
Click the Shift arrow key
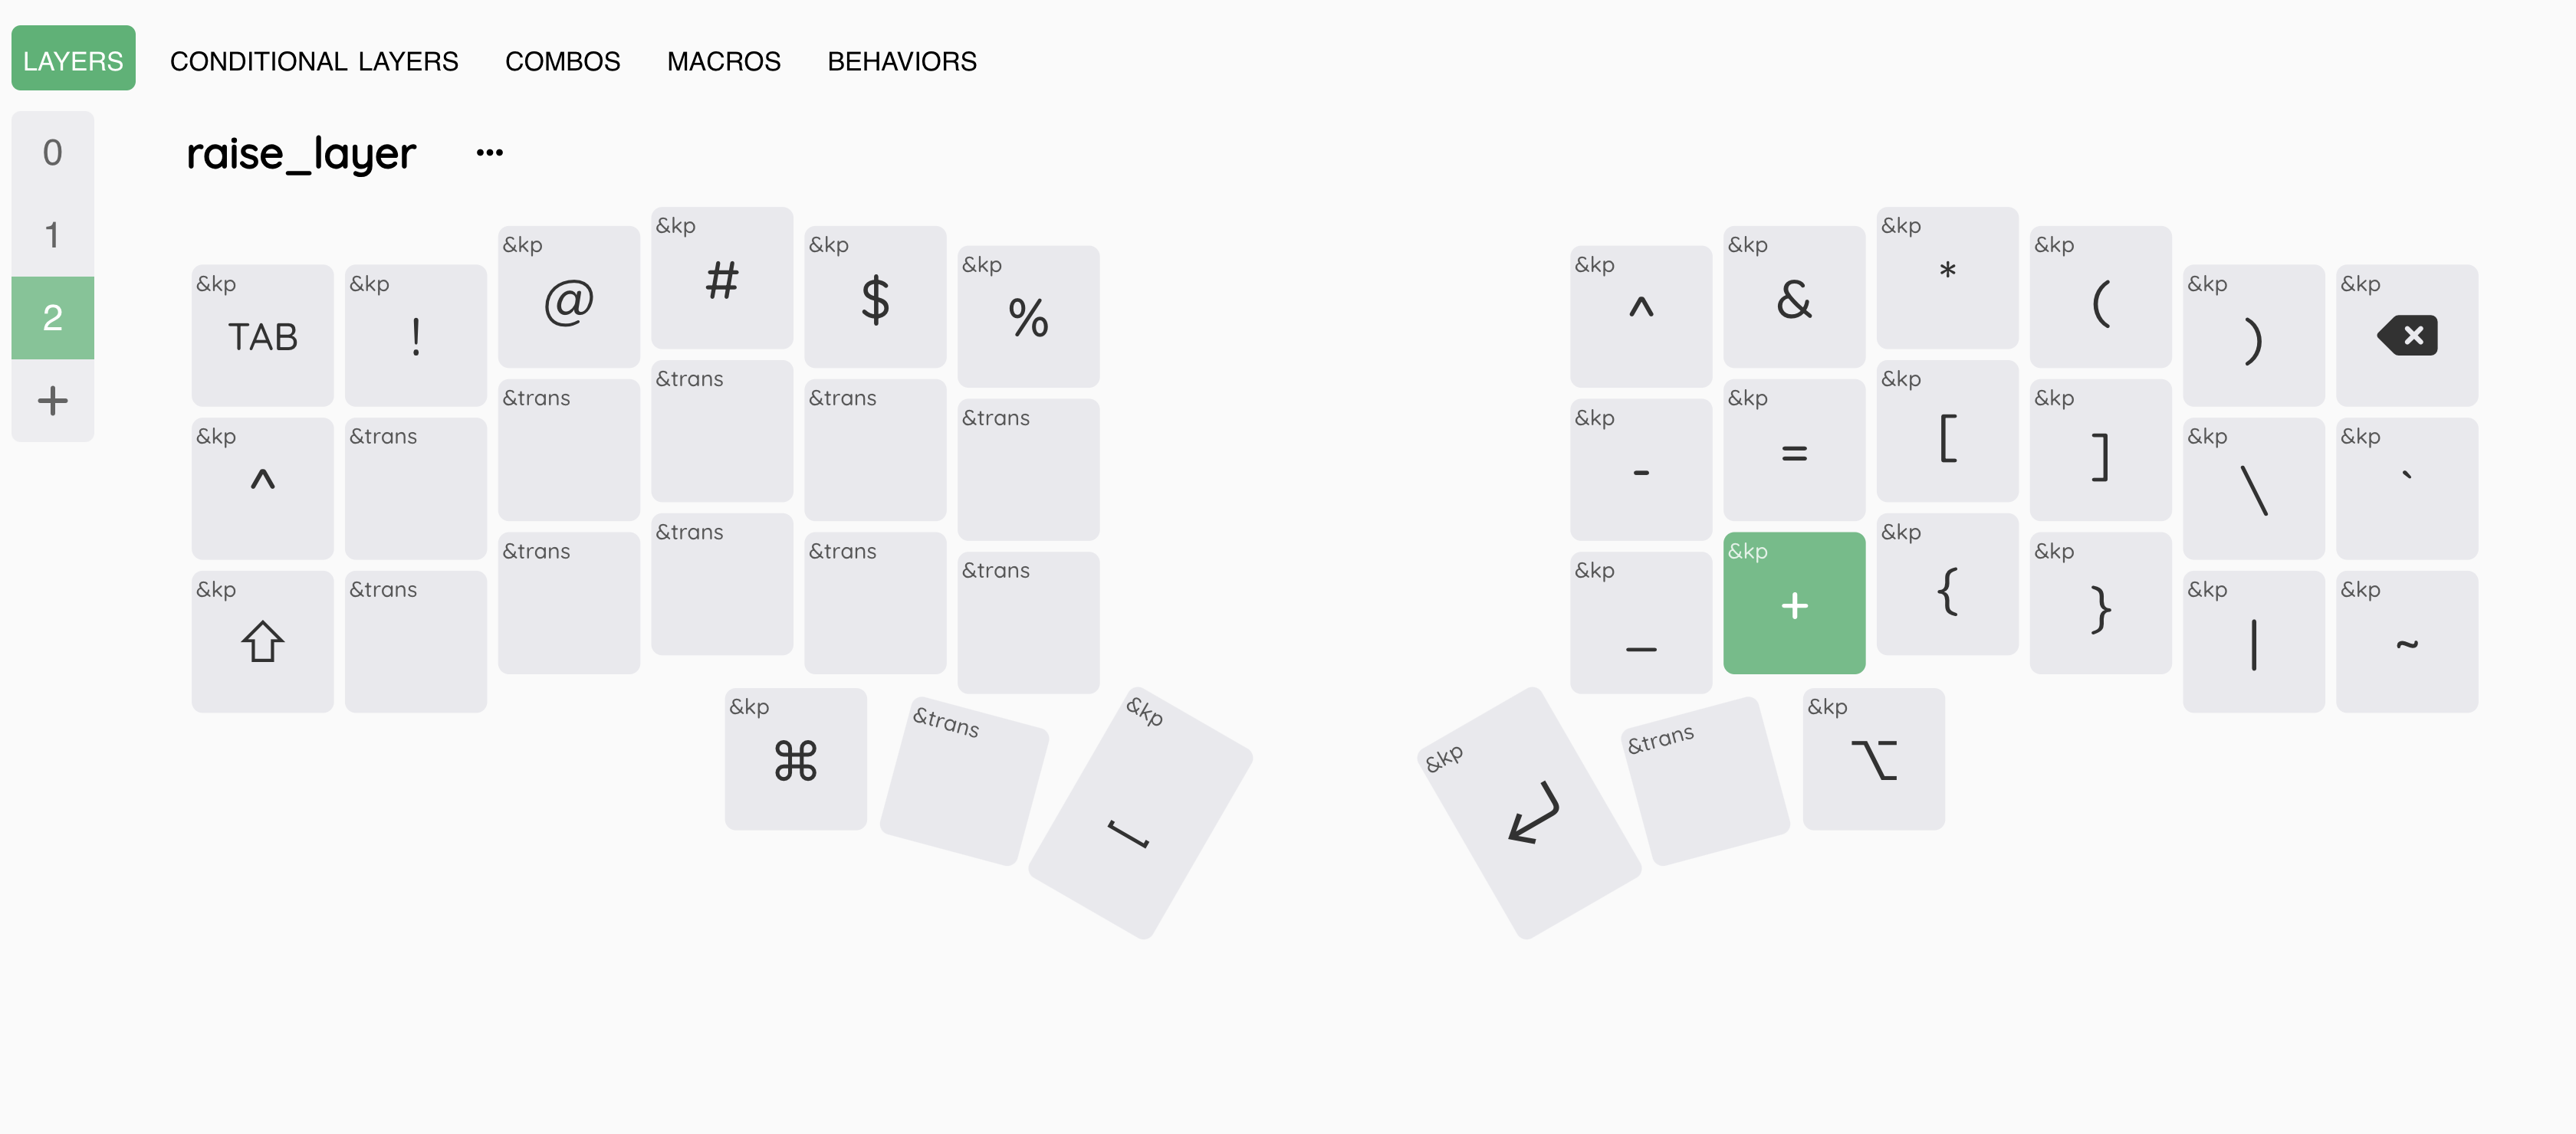(262, 641)
